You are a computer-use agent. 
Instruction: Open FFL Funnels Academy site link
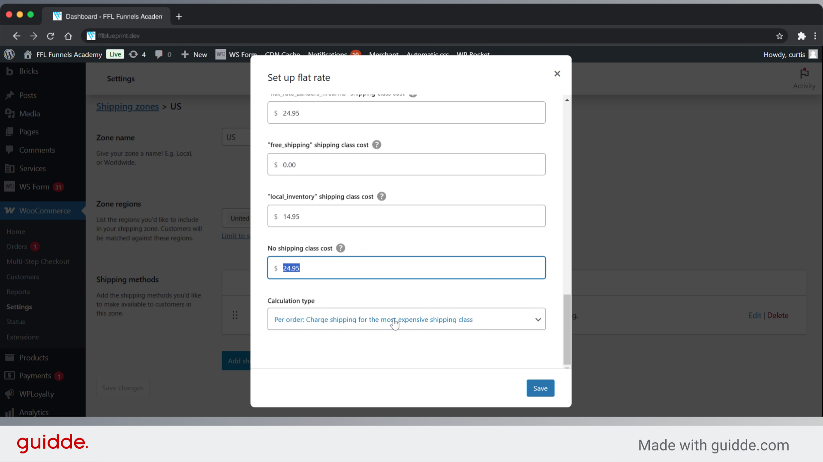tap(63, 54)
